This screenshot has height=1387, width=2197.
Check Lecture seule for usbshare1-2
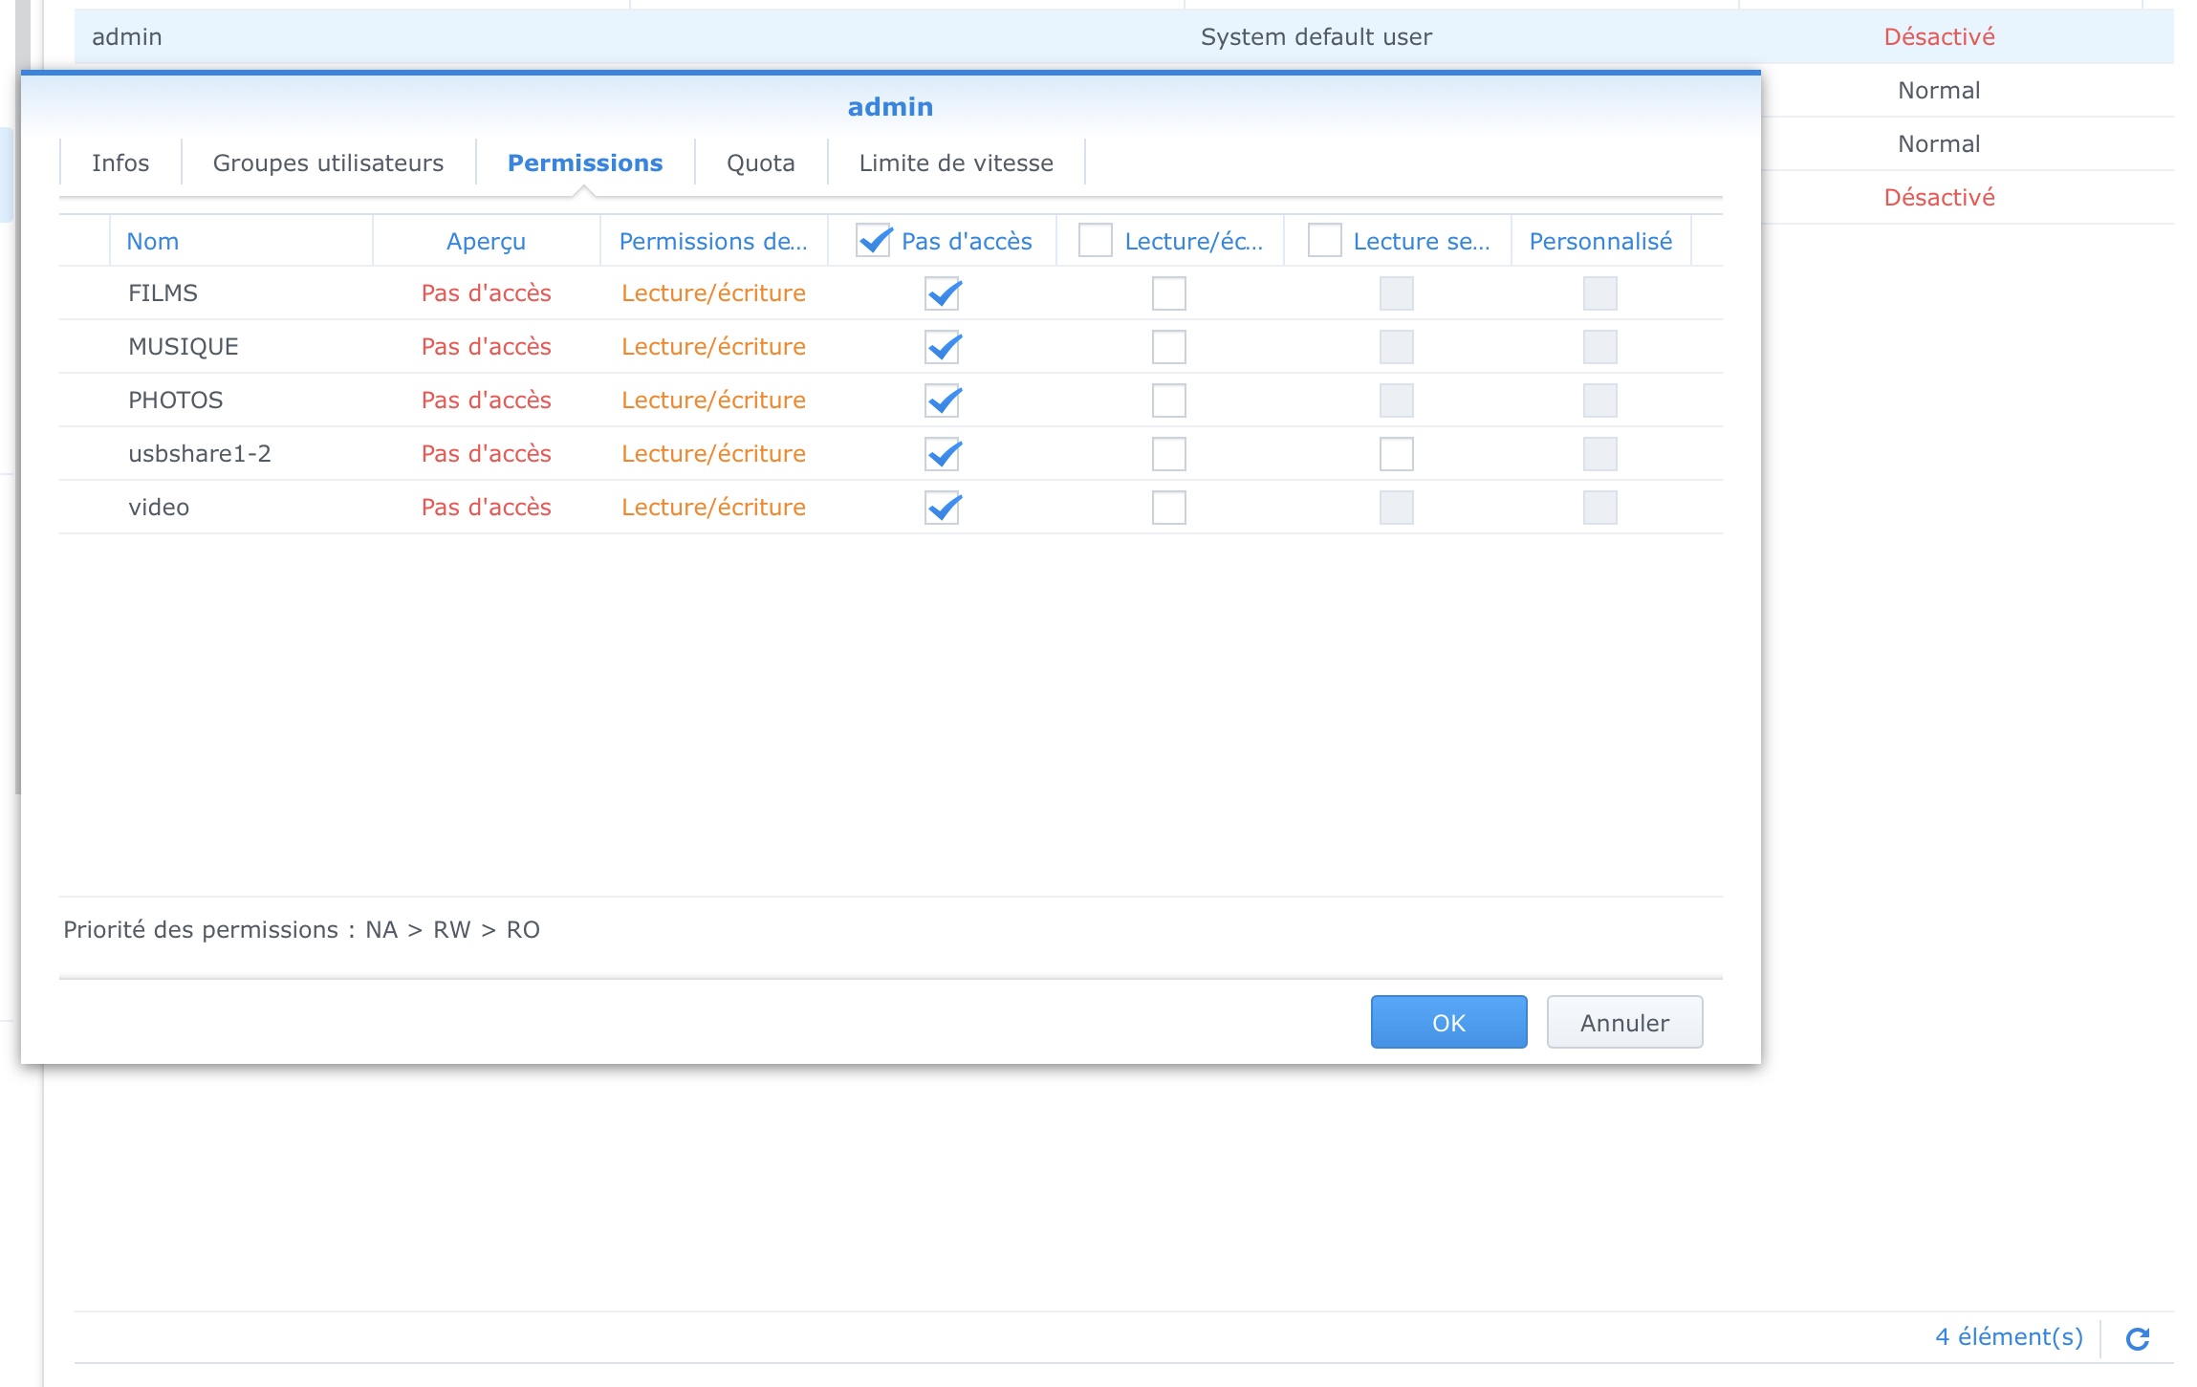coord(1396,454)
